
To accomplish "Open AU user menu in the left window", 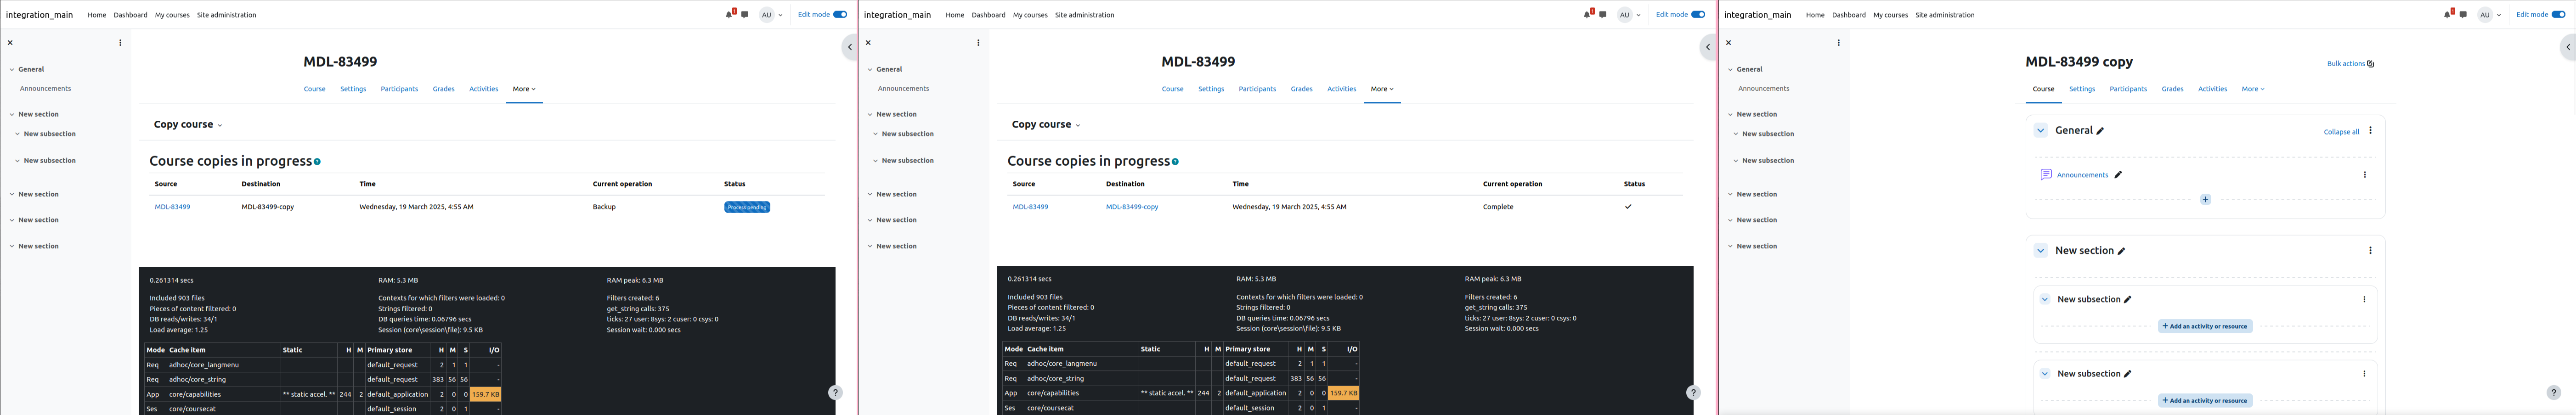I will [x=771, y=15].
